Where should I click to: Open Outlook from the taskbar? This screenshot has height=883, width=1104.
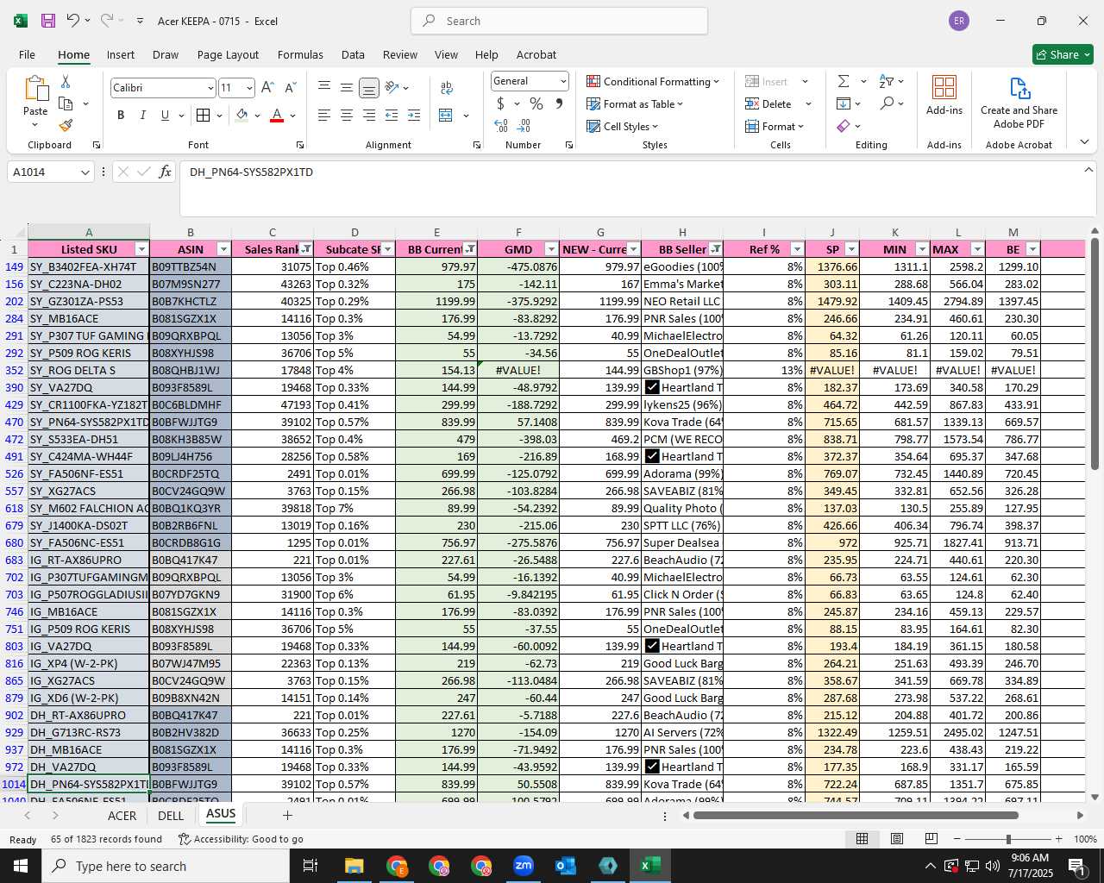coord(566,866)
